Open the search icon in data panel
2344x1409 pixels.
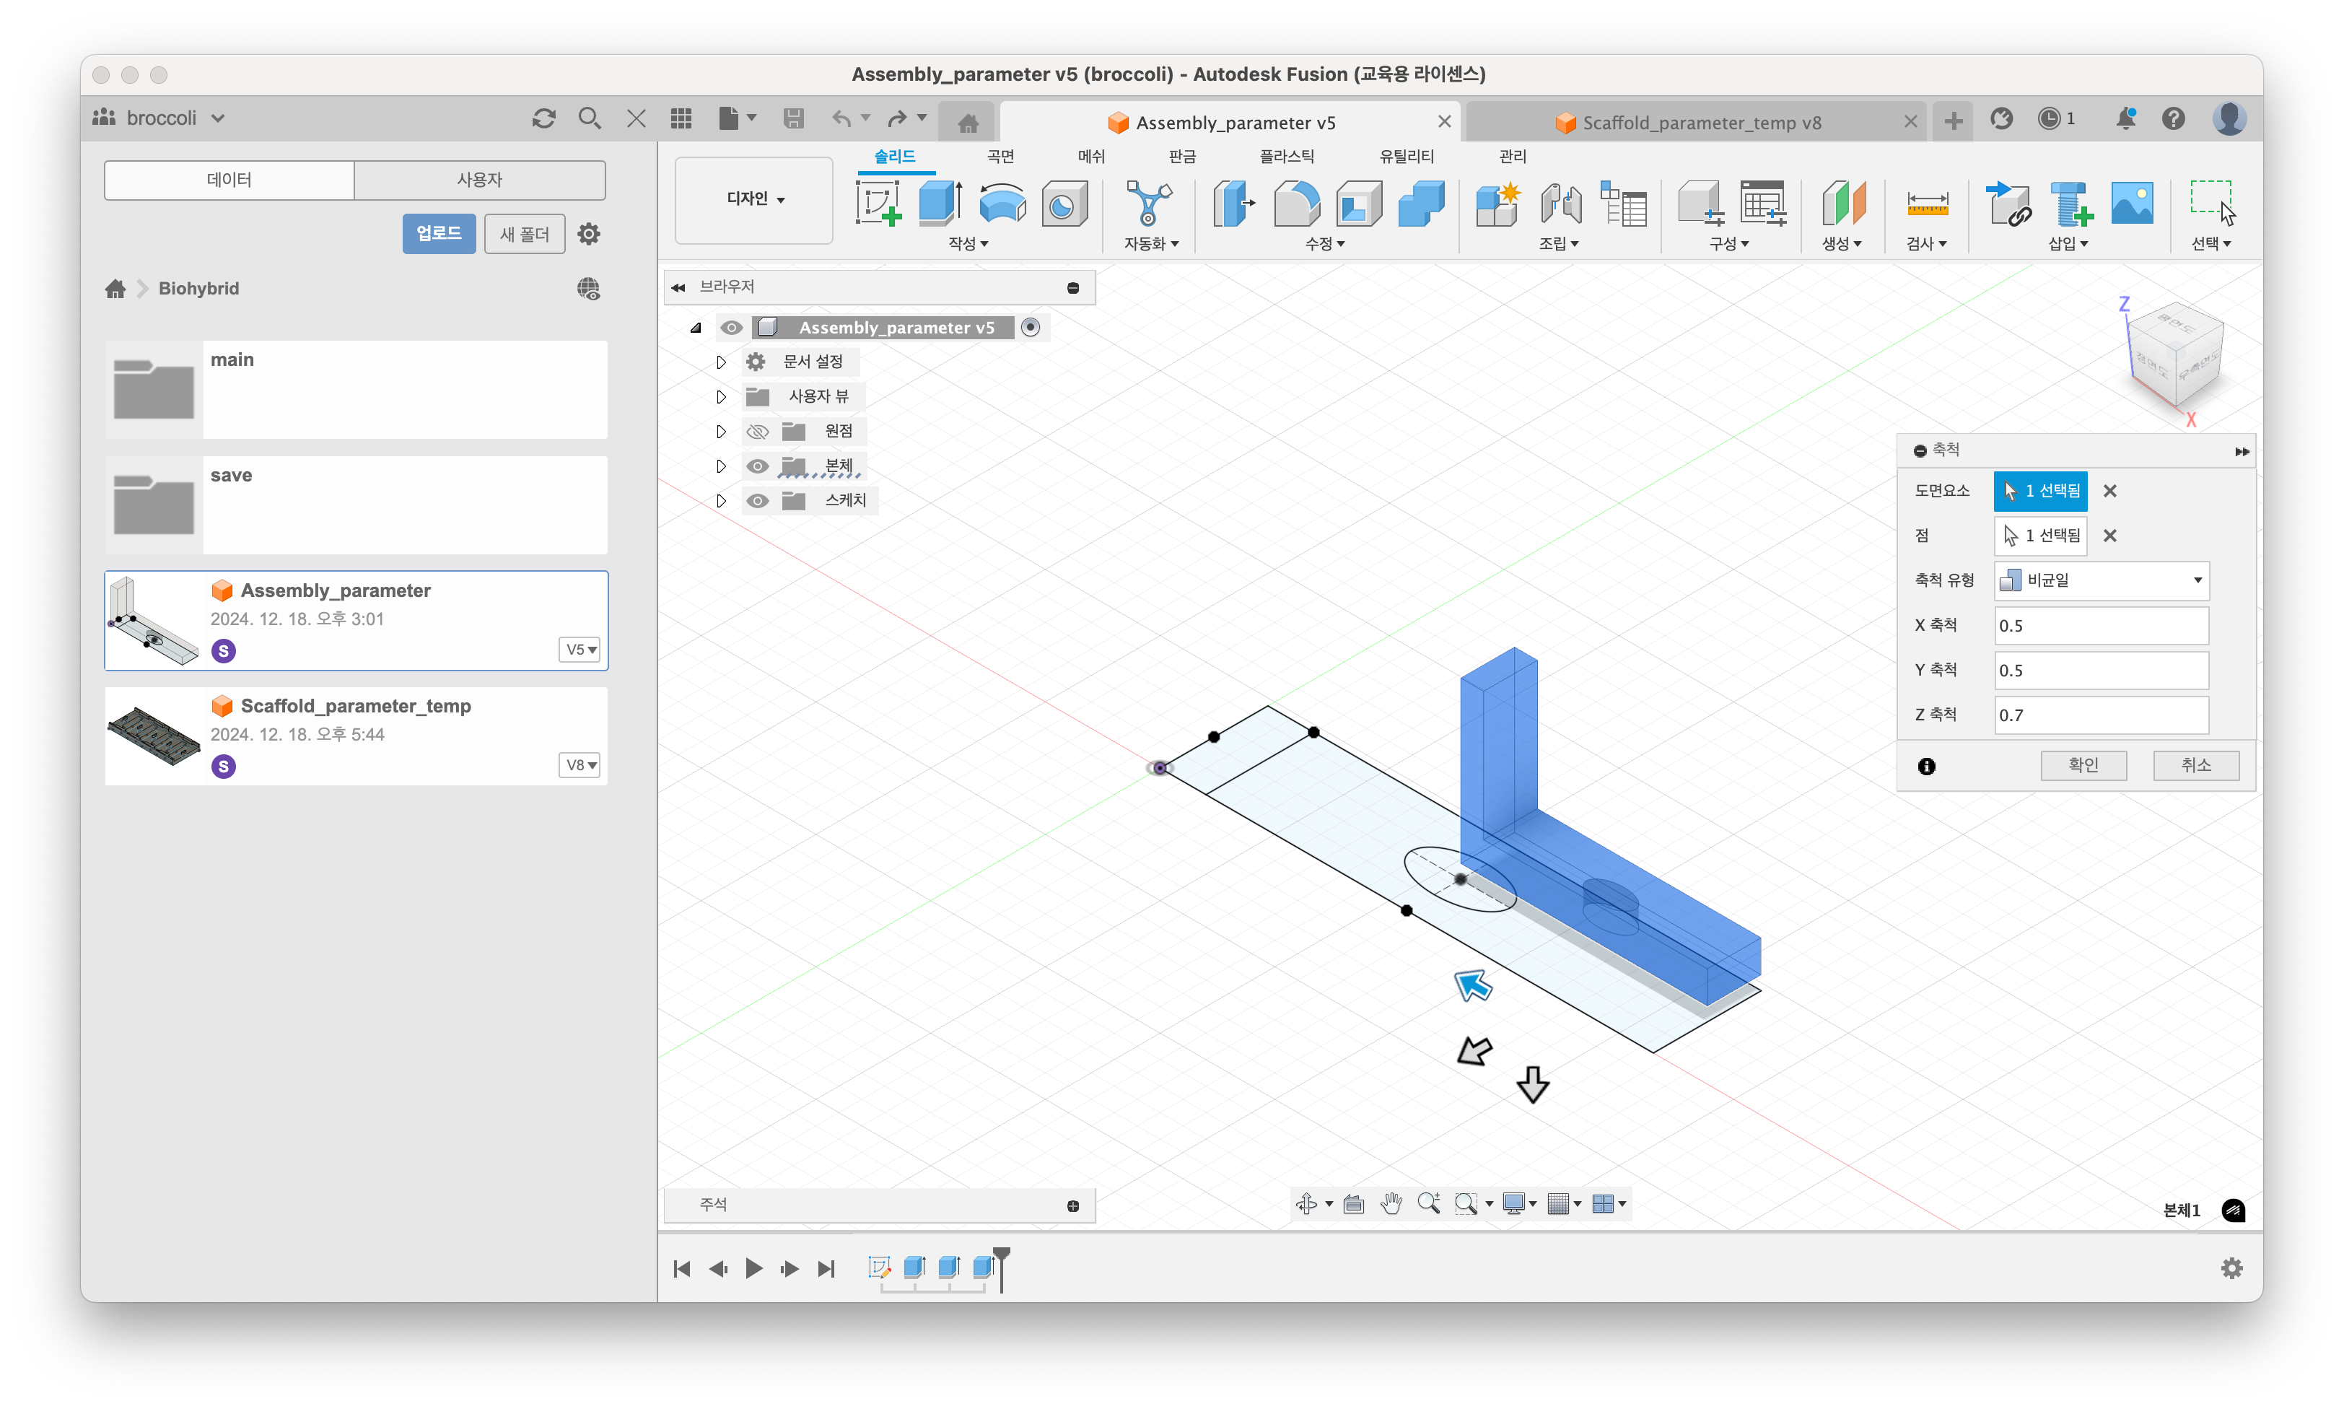point(590,118)
